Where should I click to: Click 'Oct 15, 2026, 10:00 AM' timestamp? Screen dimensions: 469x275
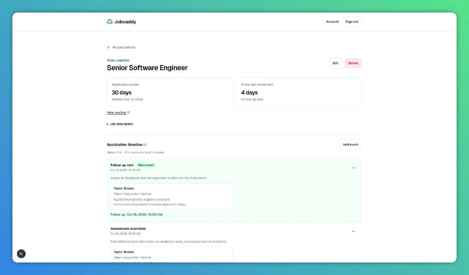click(x=125, y=170)
